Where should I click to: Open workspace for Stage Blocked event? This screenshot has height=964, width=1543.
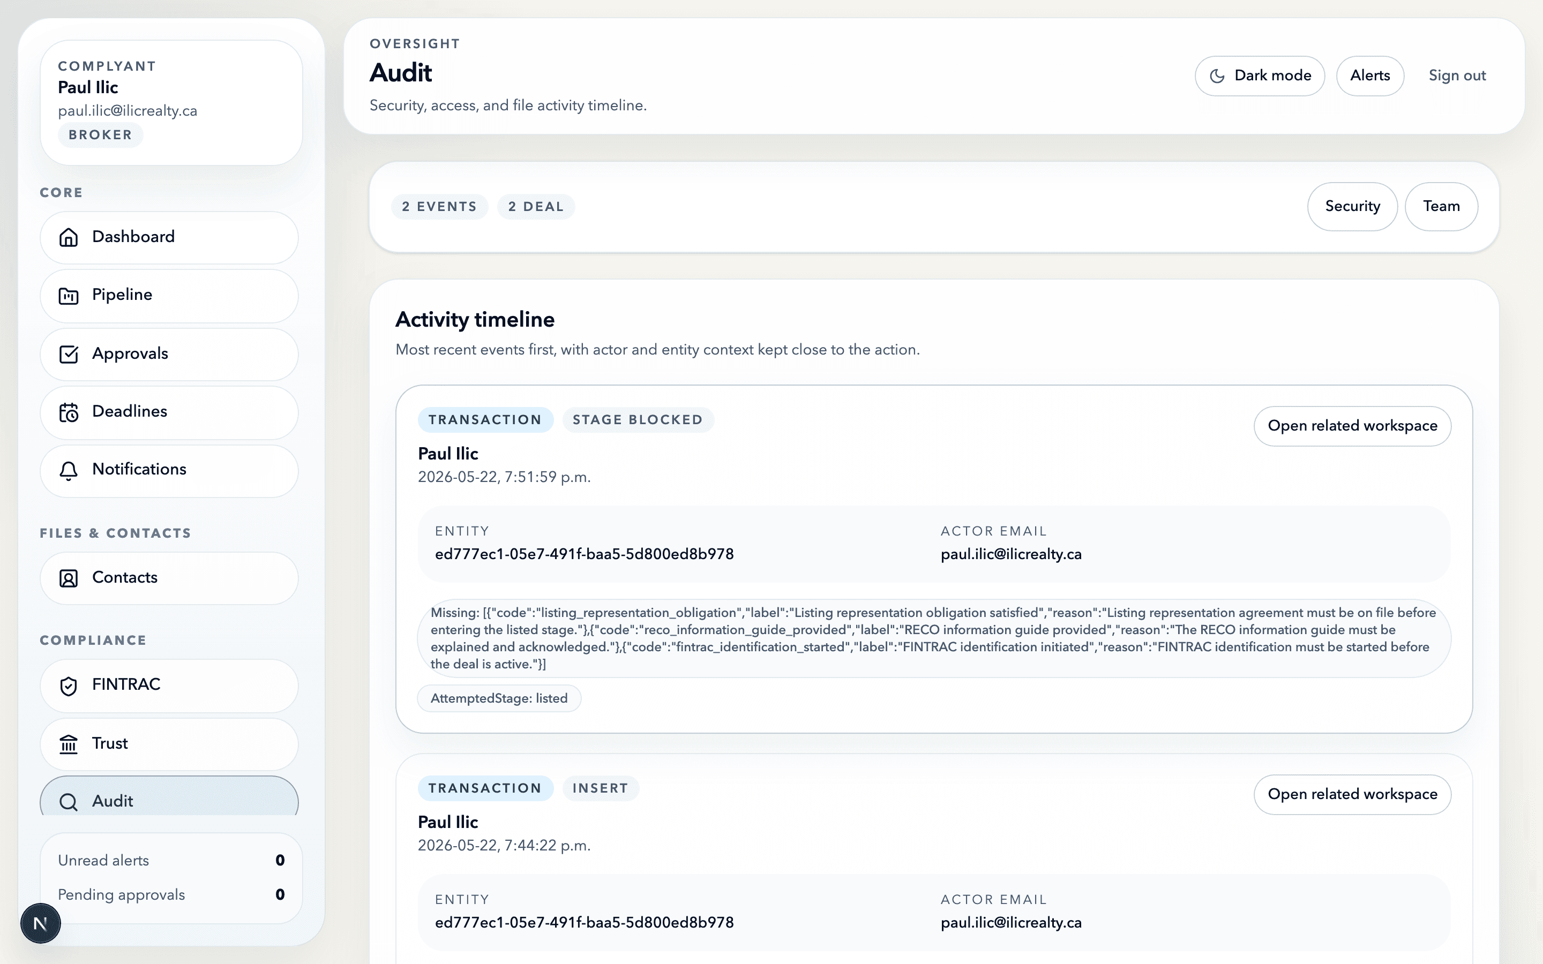click(x=1352, y=426)
